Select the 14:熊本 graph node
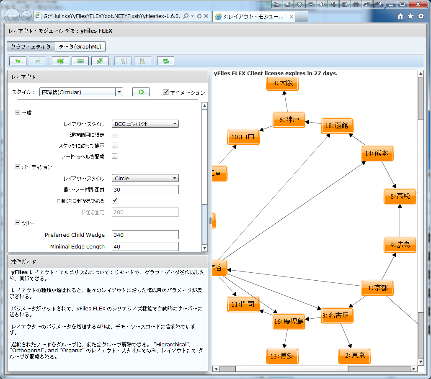This screenshot has width=431, height=379. tap(377, 153)
